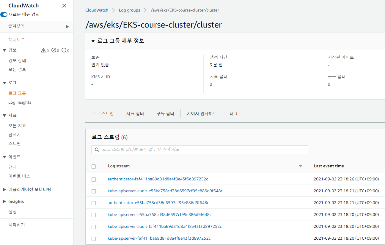Open 설정 in sidebar
The width and height of the screenshot is (385, 245).
click(12, 212)
